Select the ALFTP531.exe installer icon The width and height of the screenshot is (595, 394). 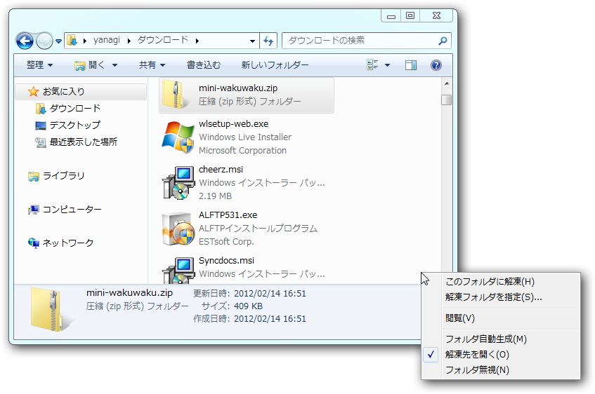coord(178,229)
